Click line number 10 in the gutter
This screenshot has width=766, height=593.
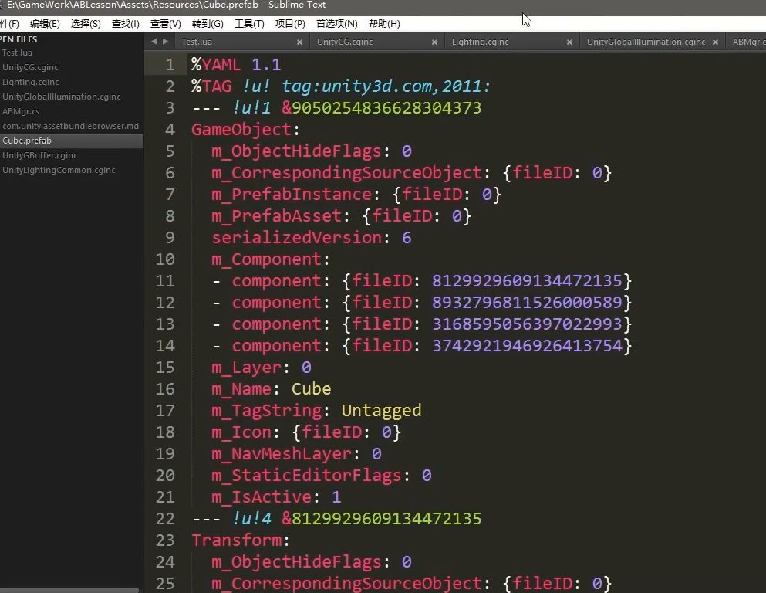(x=165, y=259)
